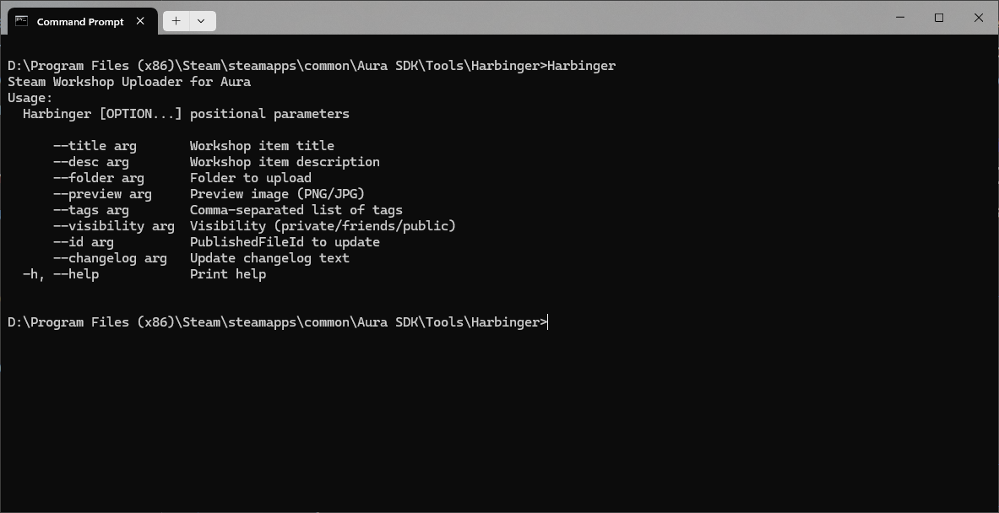Click the '--preview arg' option text

[x=102, y=193]
